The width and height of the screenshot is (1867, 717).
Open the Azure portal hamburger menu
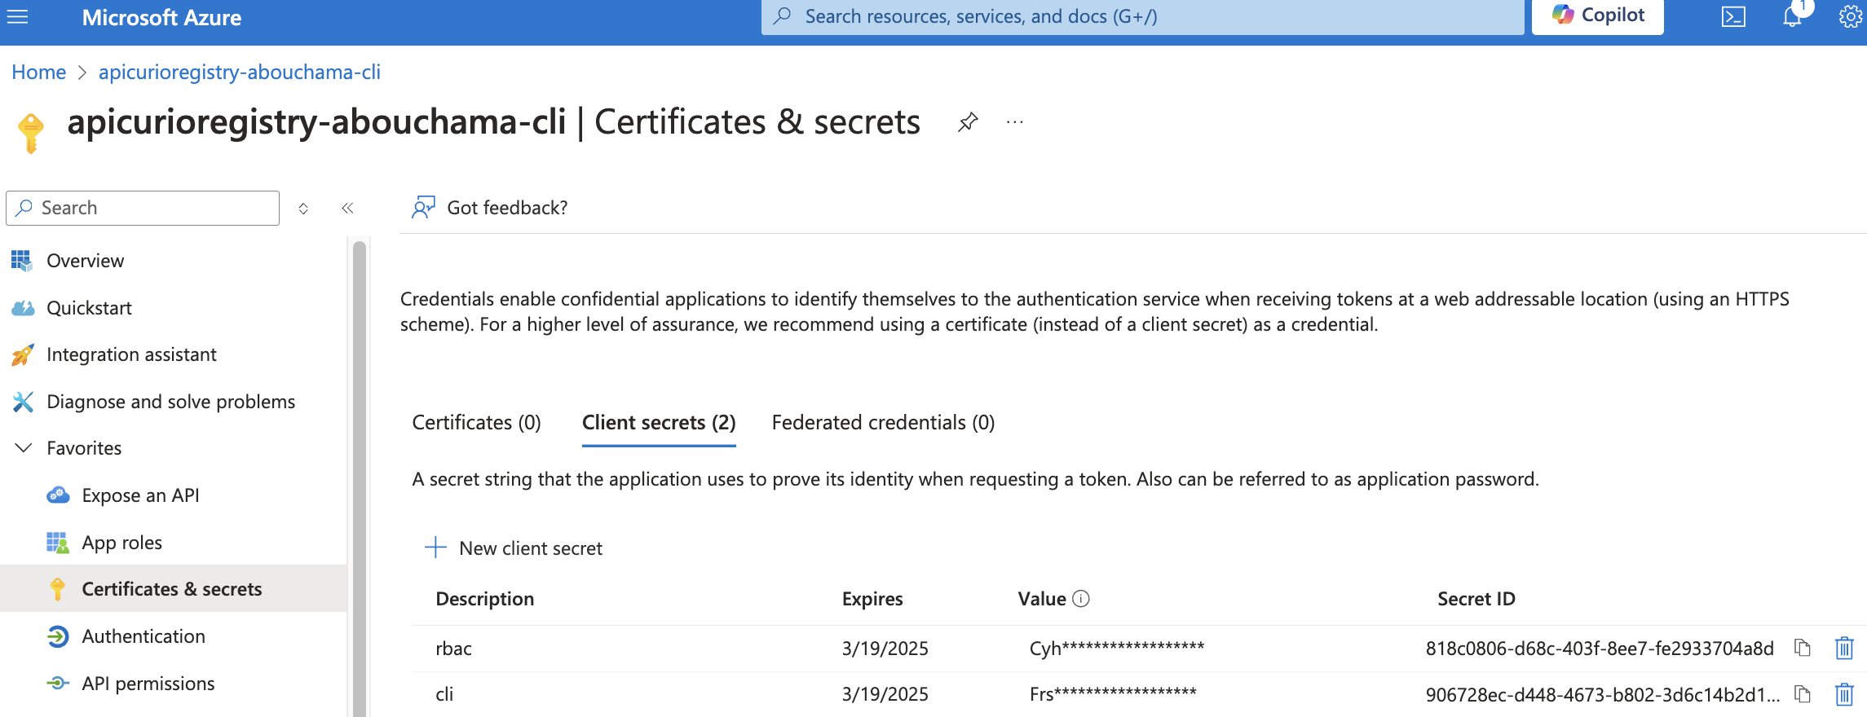[17, 17]
